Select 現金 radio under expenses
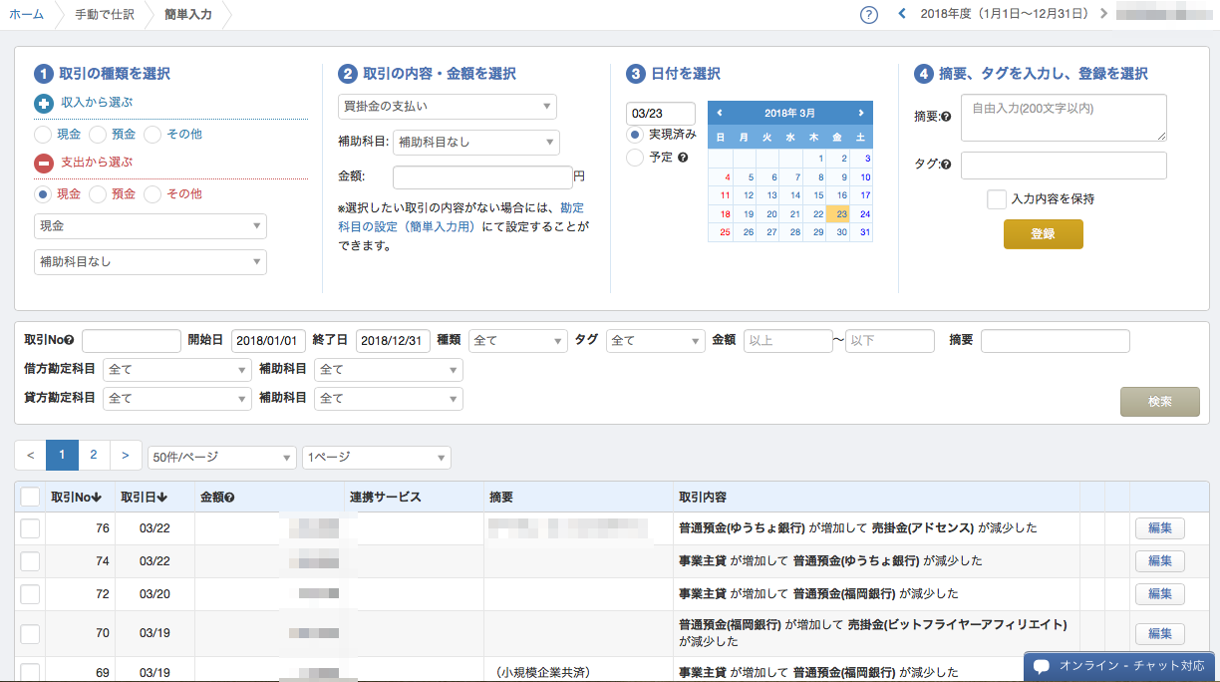 [43, 194]
